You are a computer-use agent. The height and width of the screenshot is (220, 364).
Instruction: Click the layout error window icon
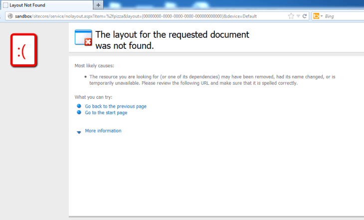pos(83,38)
